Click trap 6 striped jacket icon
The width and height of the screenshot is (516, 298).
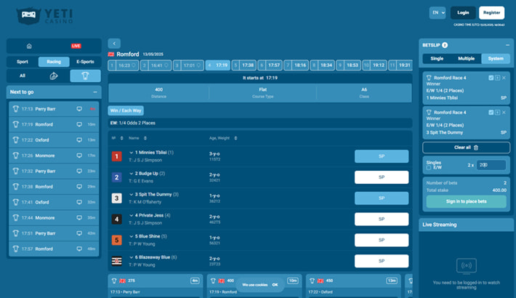116,261
